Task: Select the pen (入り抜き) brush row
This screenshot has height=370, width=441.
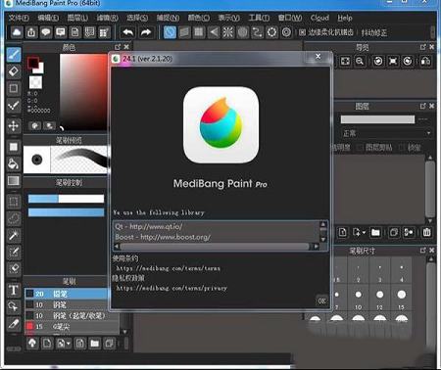Action: coord(72,315)
